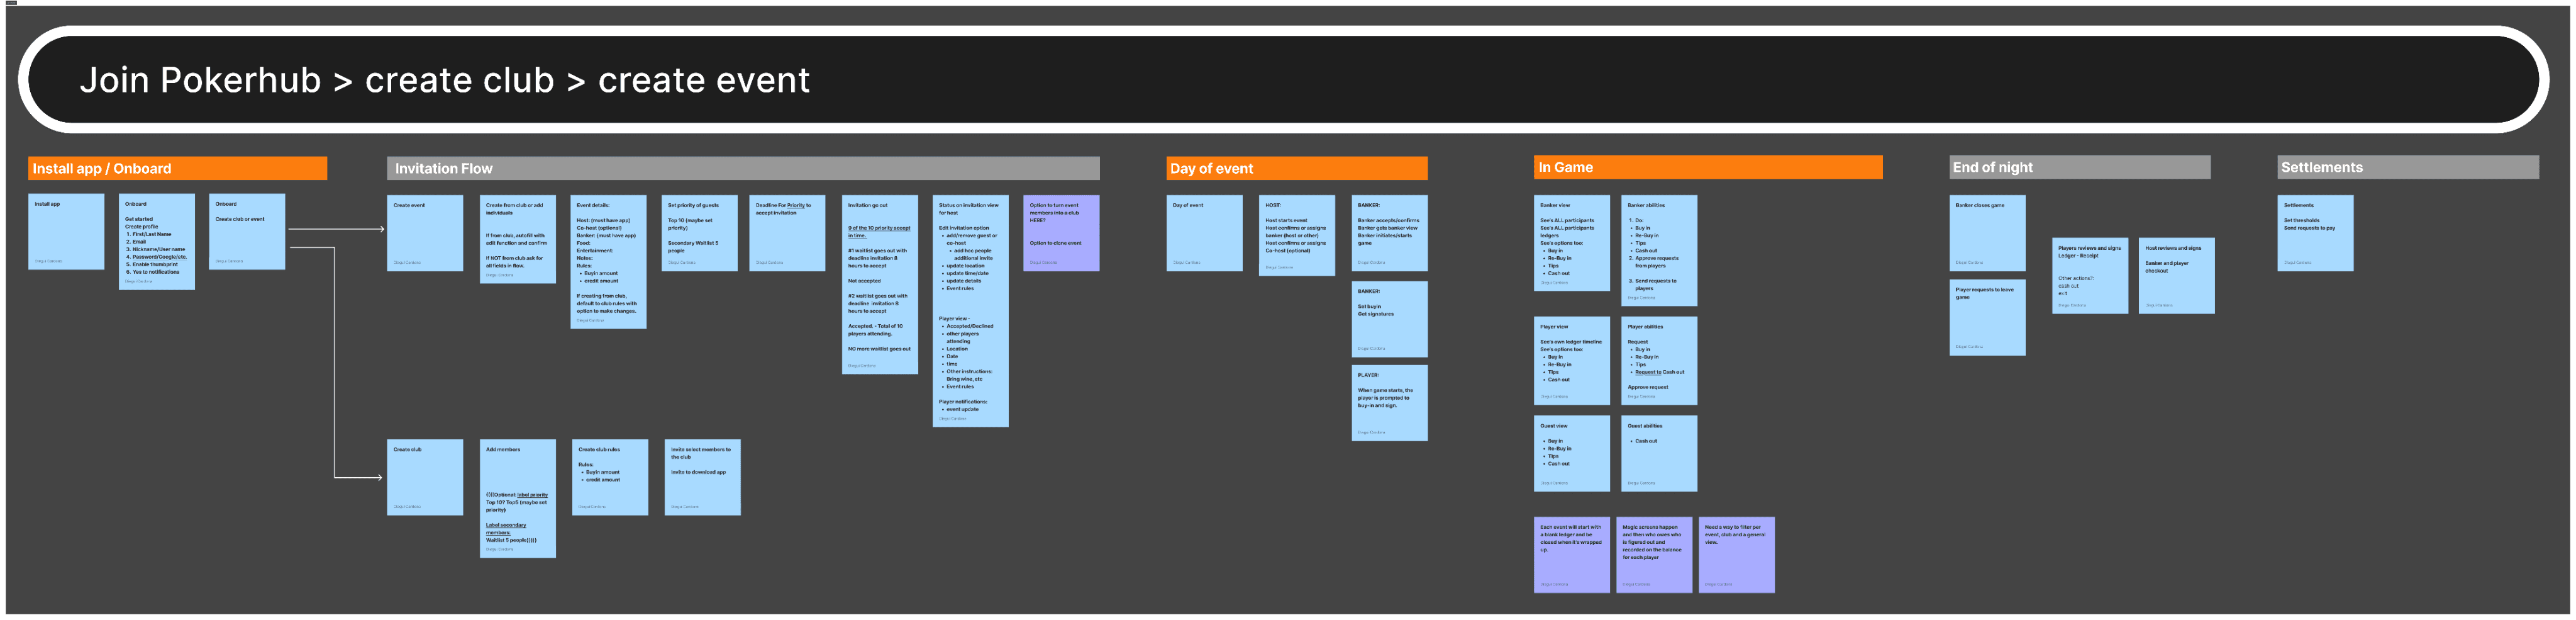Screen dimensions: 2576x620
Task: Click the 'Player notifications:' text
Action: click(963, 401)
